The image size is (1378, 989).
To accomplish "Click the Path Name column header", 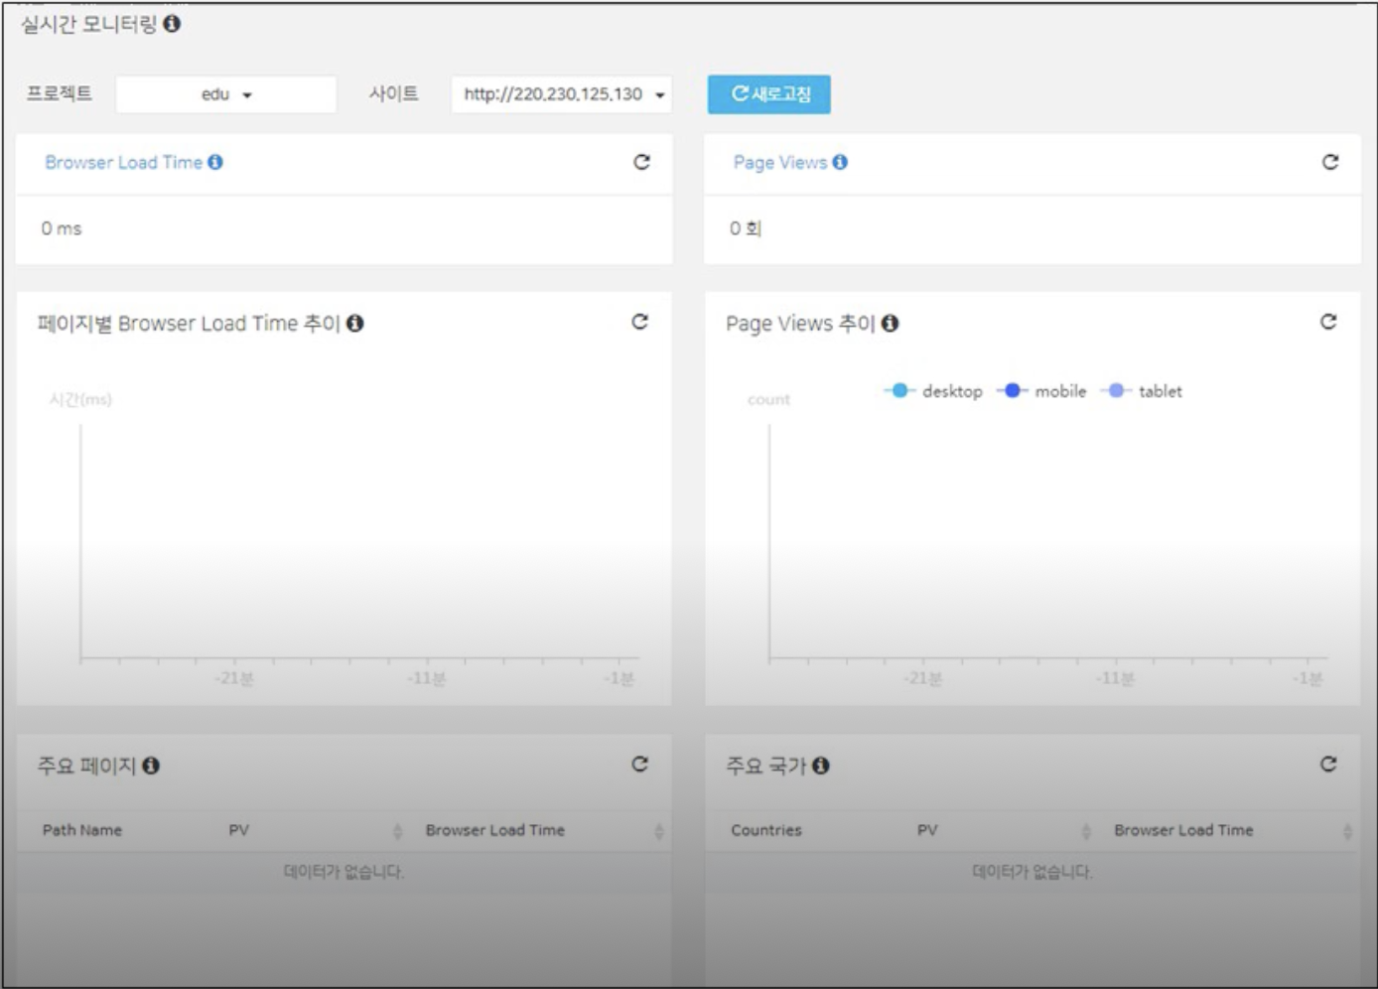I will pyautogui.click(x=82, y=830).
